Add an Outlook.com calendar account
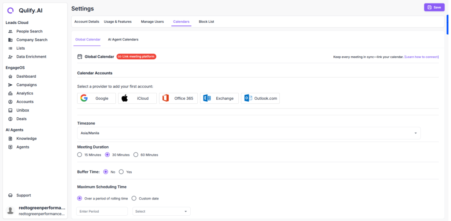 260,98
